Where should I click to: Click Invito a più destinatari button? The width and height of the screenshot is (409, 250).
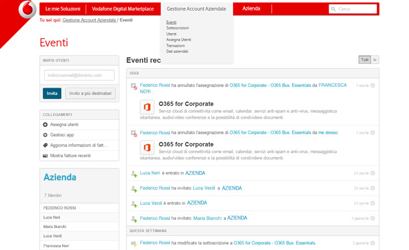[90, 94]
